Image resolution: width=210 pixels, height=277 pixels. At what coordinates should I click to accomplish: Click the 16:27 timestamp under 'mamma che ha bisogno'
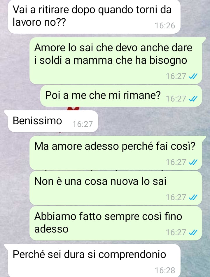coord(176,76)
